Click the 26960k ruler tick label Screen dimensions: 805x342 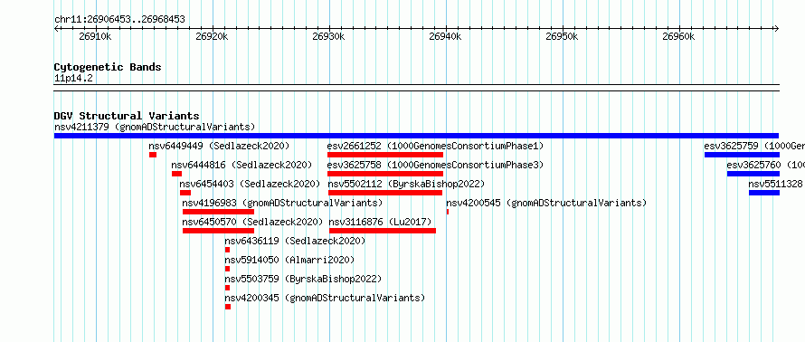(x=678, y=36)
